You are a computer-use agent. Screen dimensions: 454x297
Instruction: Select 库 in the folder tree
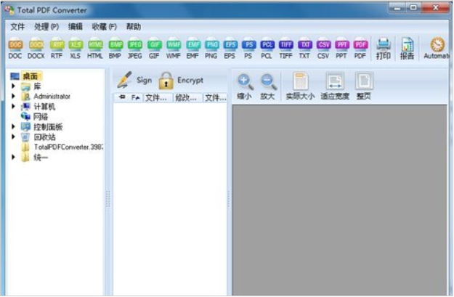pos(37,86)
